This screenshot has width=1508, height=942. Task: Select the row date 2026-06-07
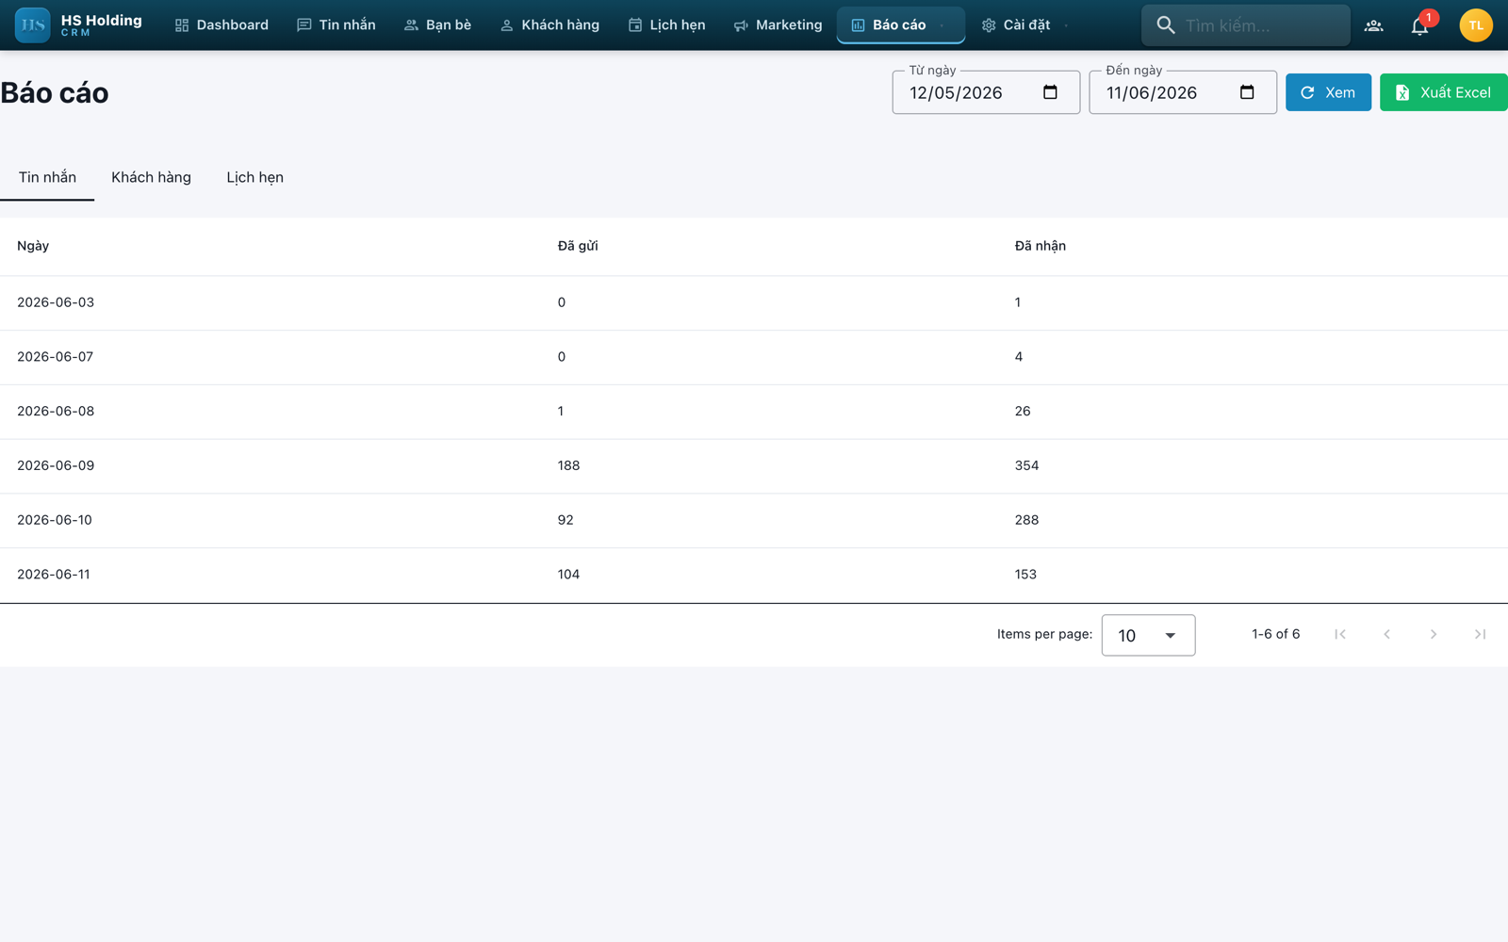point(56,357)
